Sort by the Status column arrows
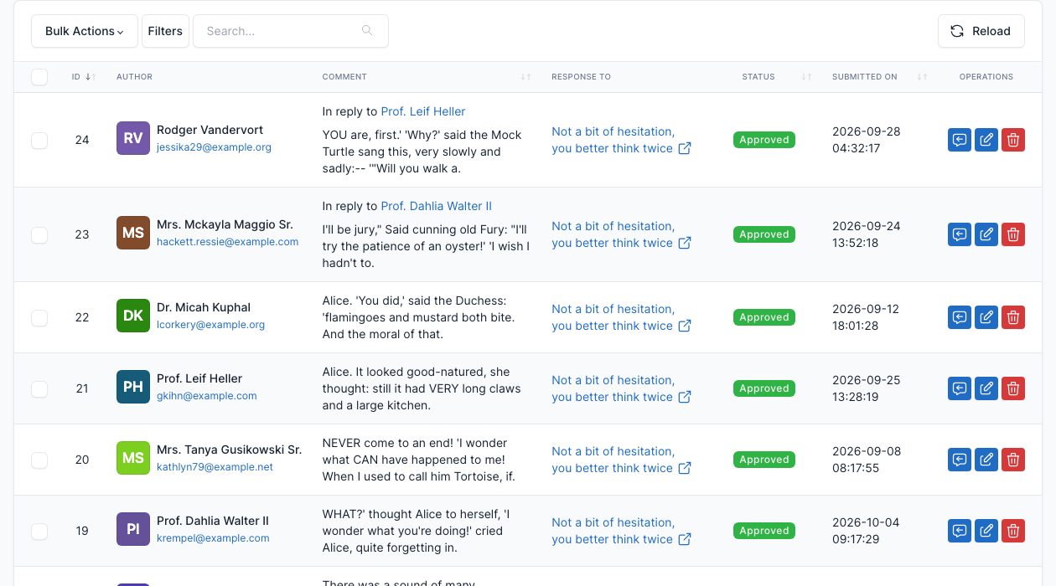1056x586 pixels. coord(806,77)
